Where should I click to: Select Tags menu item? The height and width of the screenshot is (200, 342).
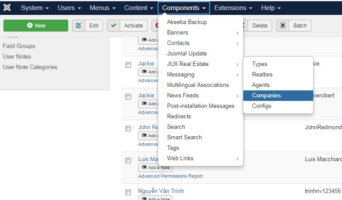pos(173,148)
